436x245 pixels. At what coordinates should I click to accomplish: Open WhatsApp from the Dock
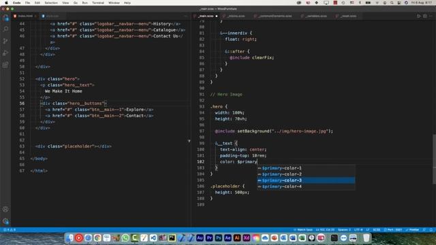pos(125,238)
